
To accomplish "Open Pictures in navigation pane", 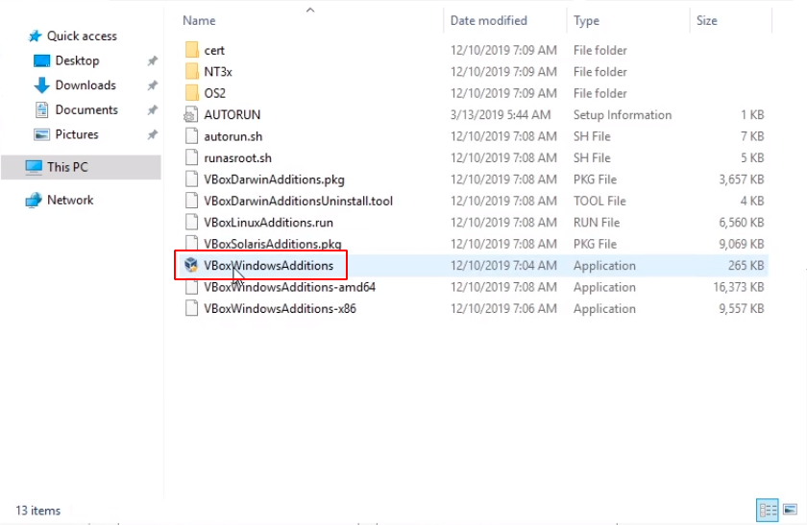I will [x=77, y=135].
